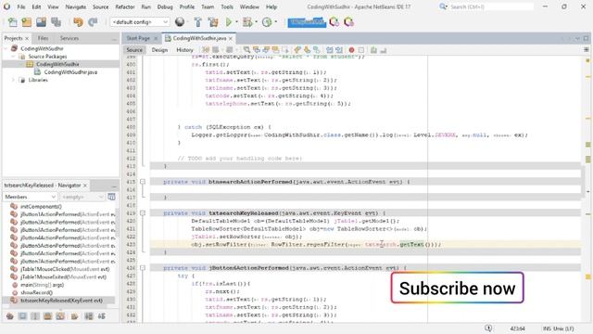
Task: Collapse the CodingWithSudhir project node
Action: click(6, 48)
